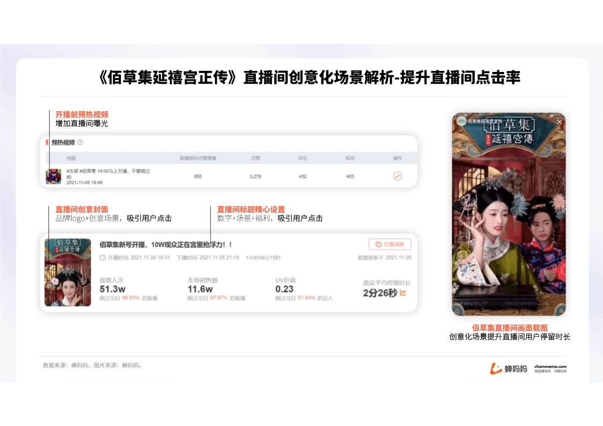The width and height of the screenshot is (603, 426).
Task: Click the 直播期间点赞增量 column header
Action: (x=198, y=158)
